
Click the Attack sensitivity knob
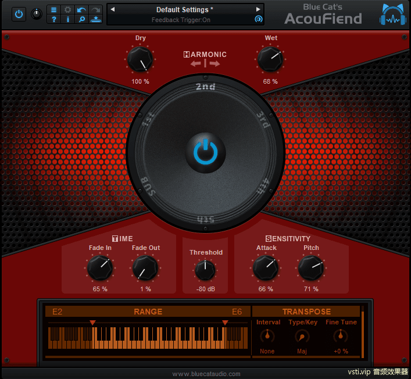[266, 269]
